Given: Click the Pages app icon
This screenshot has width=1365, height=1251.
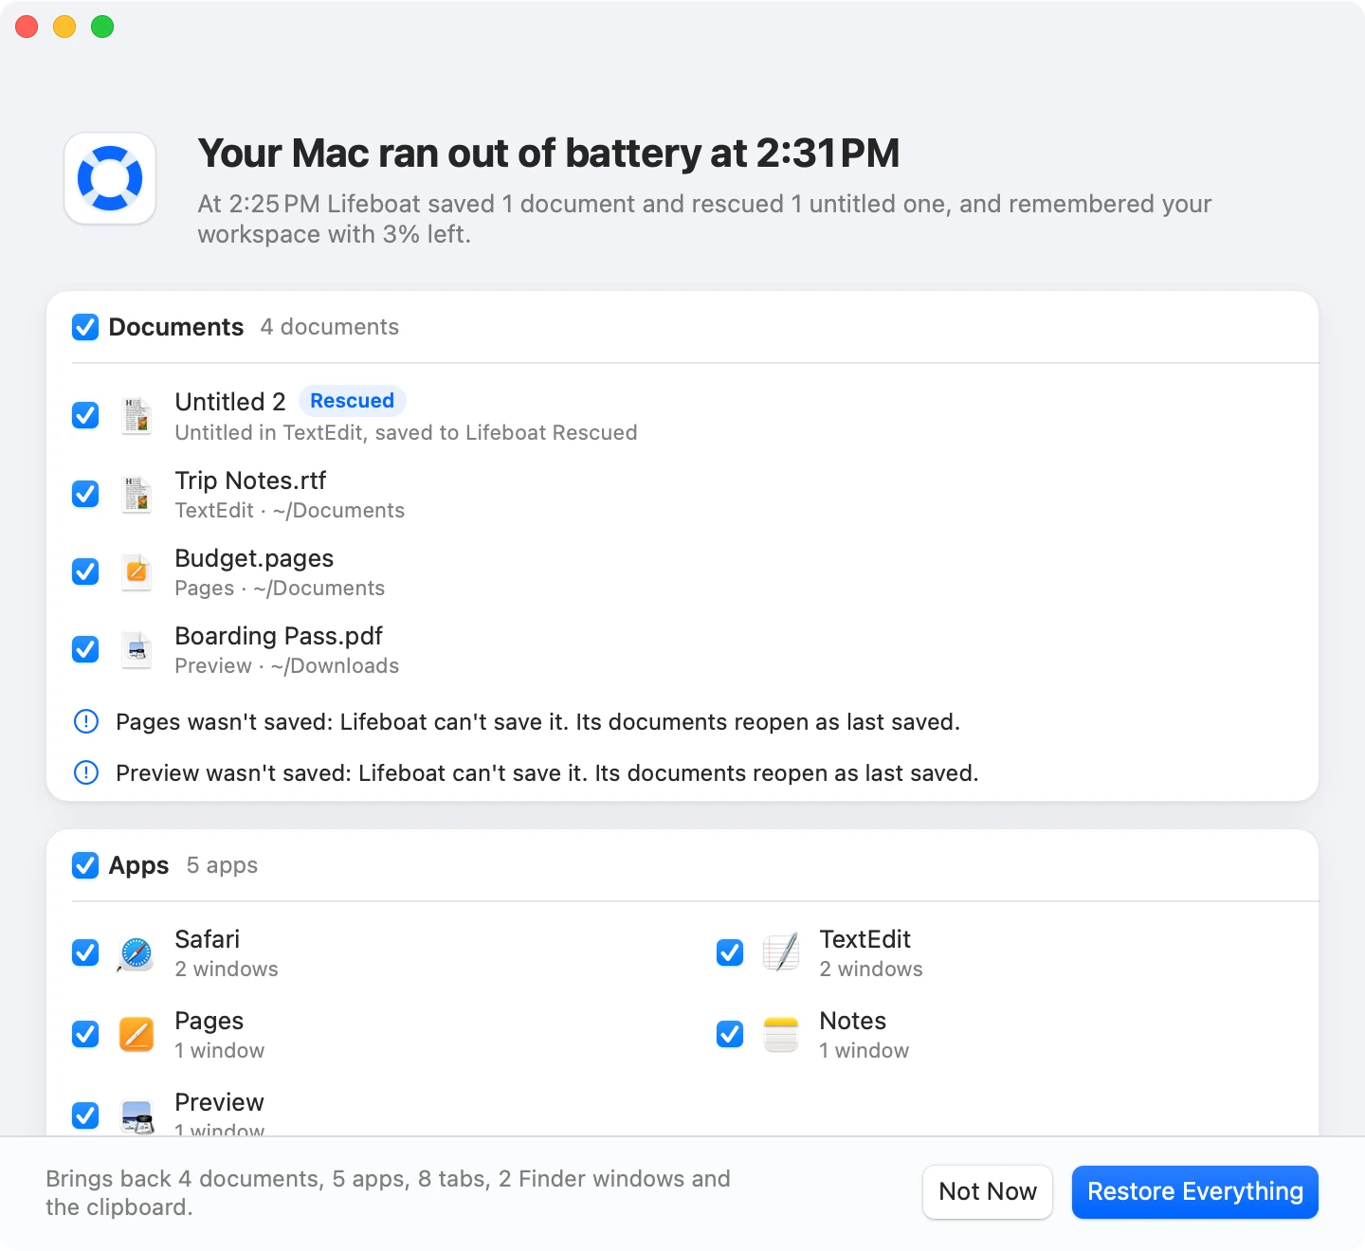Looking at the screenshot, I should 136,1035.
